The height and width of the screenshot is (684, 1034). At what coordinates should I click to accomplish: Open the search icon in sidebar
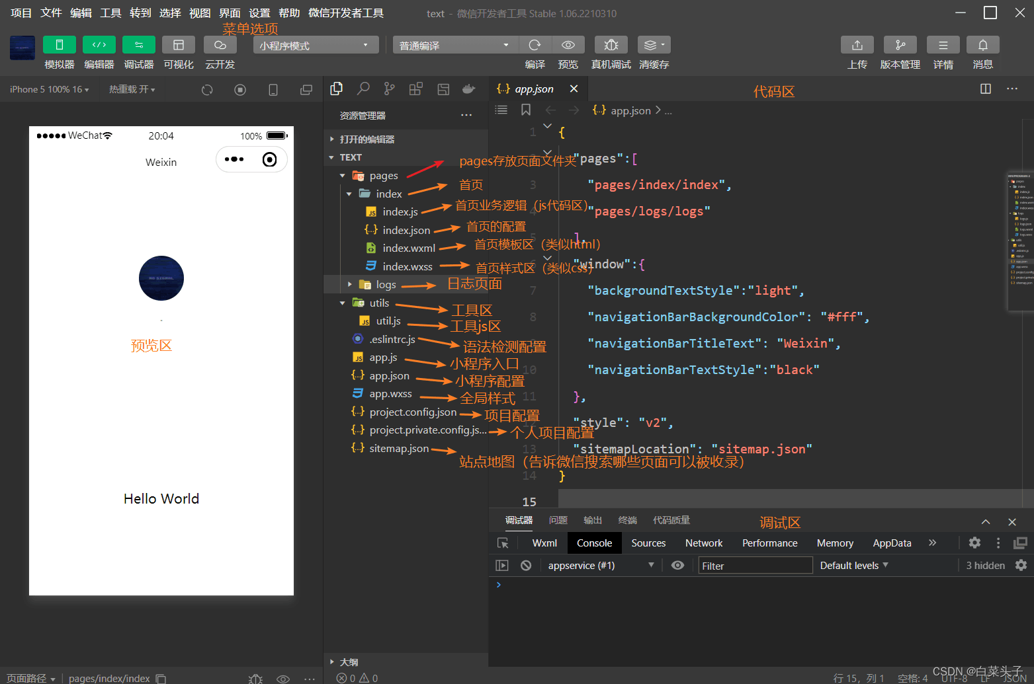tap(363, 89)
